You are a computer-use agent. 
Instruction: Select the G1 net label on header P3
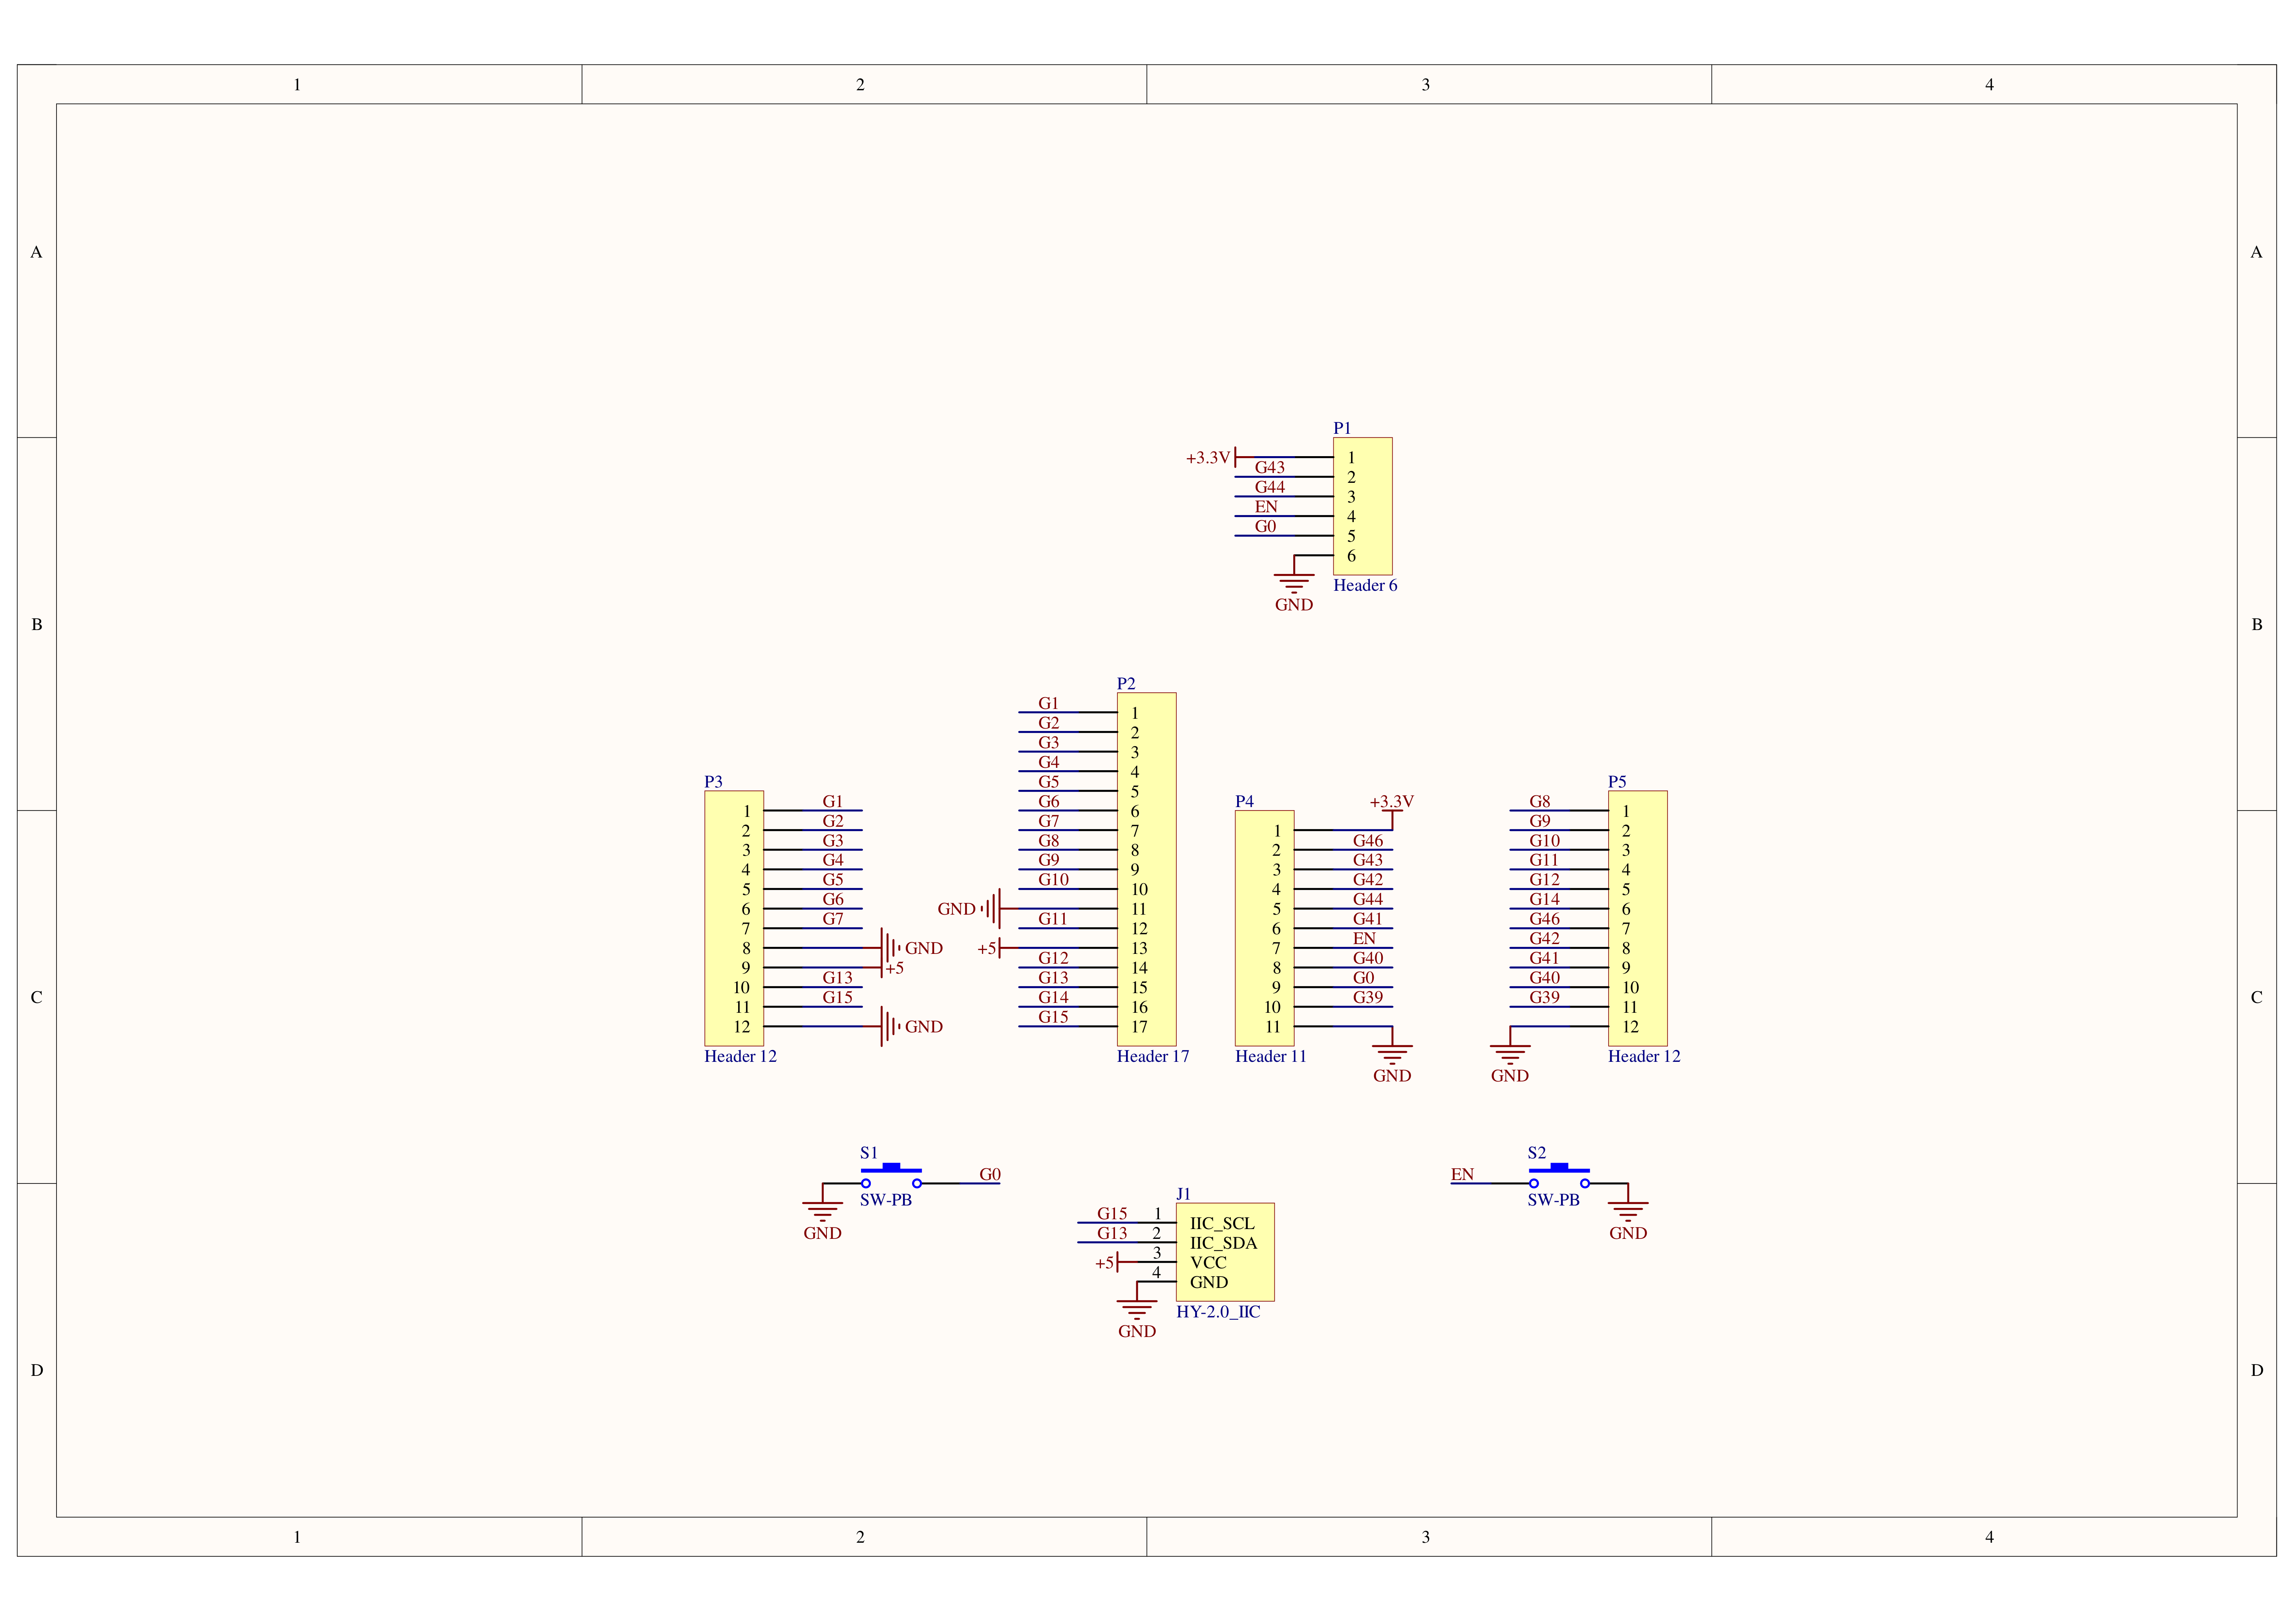[833, 802]
